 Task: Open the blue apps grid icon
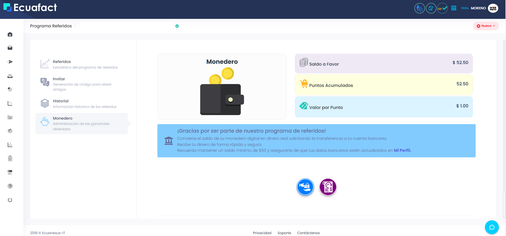454,8
